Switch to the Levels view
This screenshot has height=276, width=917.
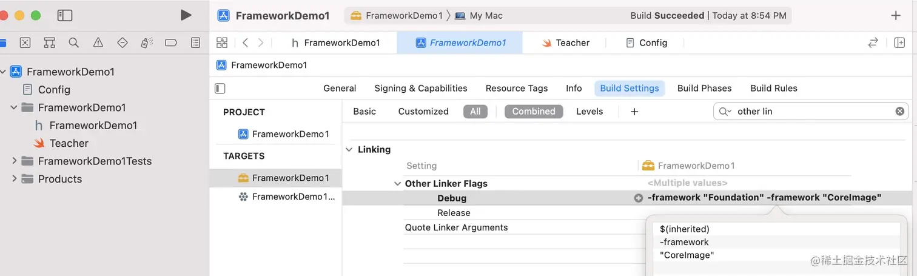click(589, 112)
